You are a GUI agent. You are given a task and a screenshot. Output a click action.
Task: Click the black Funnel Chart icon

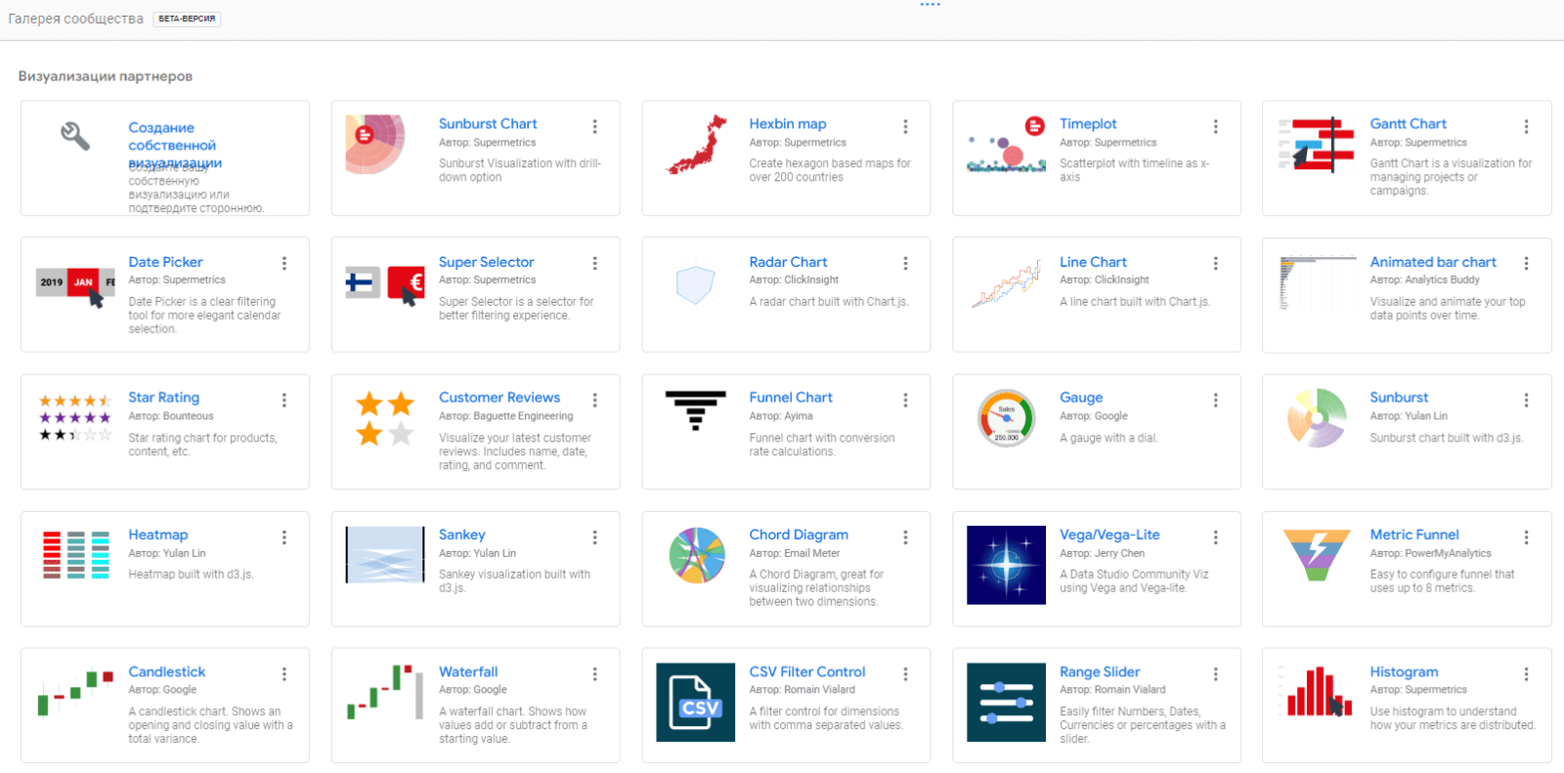[x=696, y=410]
